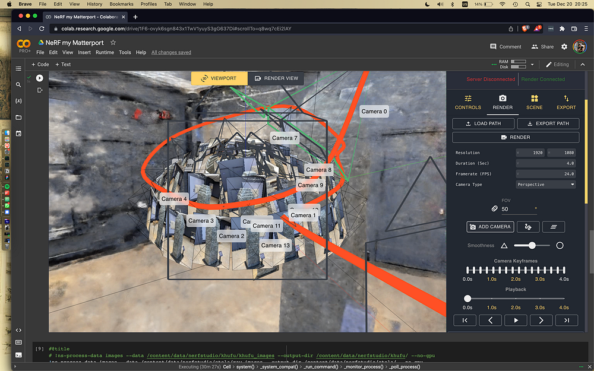Adjust the Smoothness slider handle

click(532, 245)
